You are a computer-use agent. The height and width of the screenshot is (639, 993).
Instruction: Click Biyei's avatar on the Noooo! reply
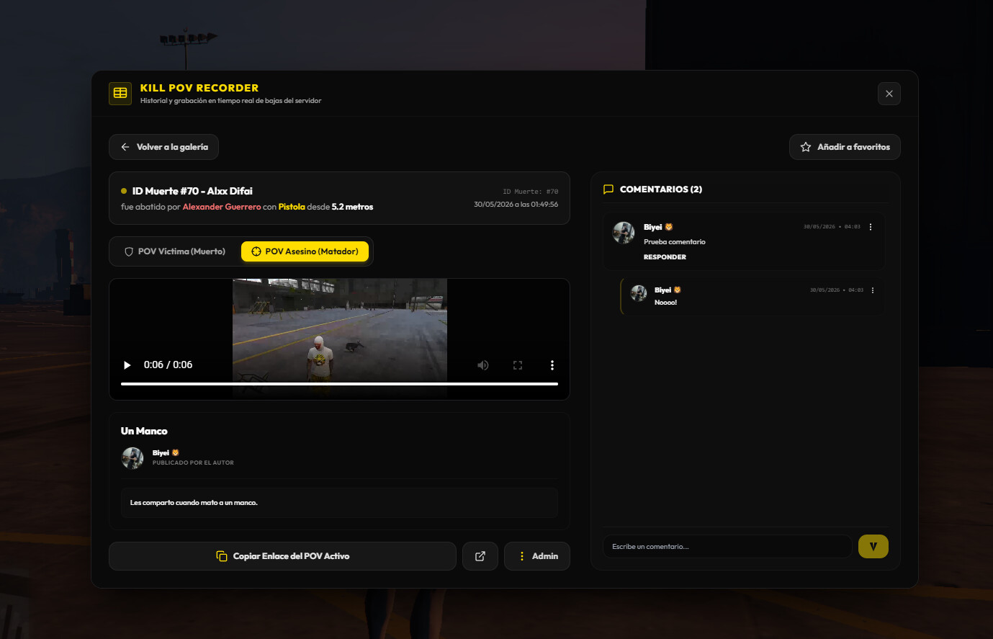[639, 292]
